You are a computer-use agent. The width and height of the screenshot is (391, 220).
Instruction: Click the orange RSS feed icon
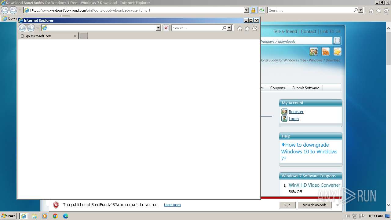point(326,52)
